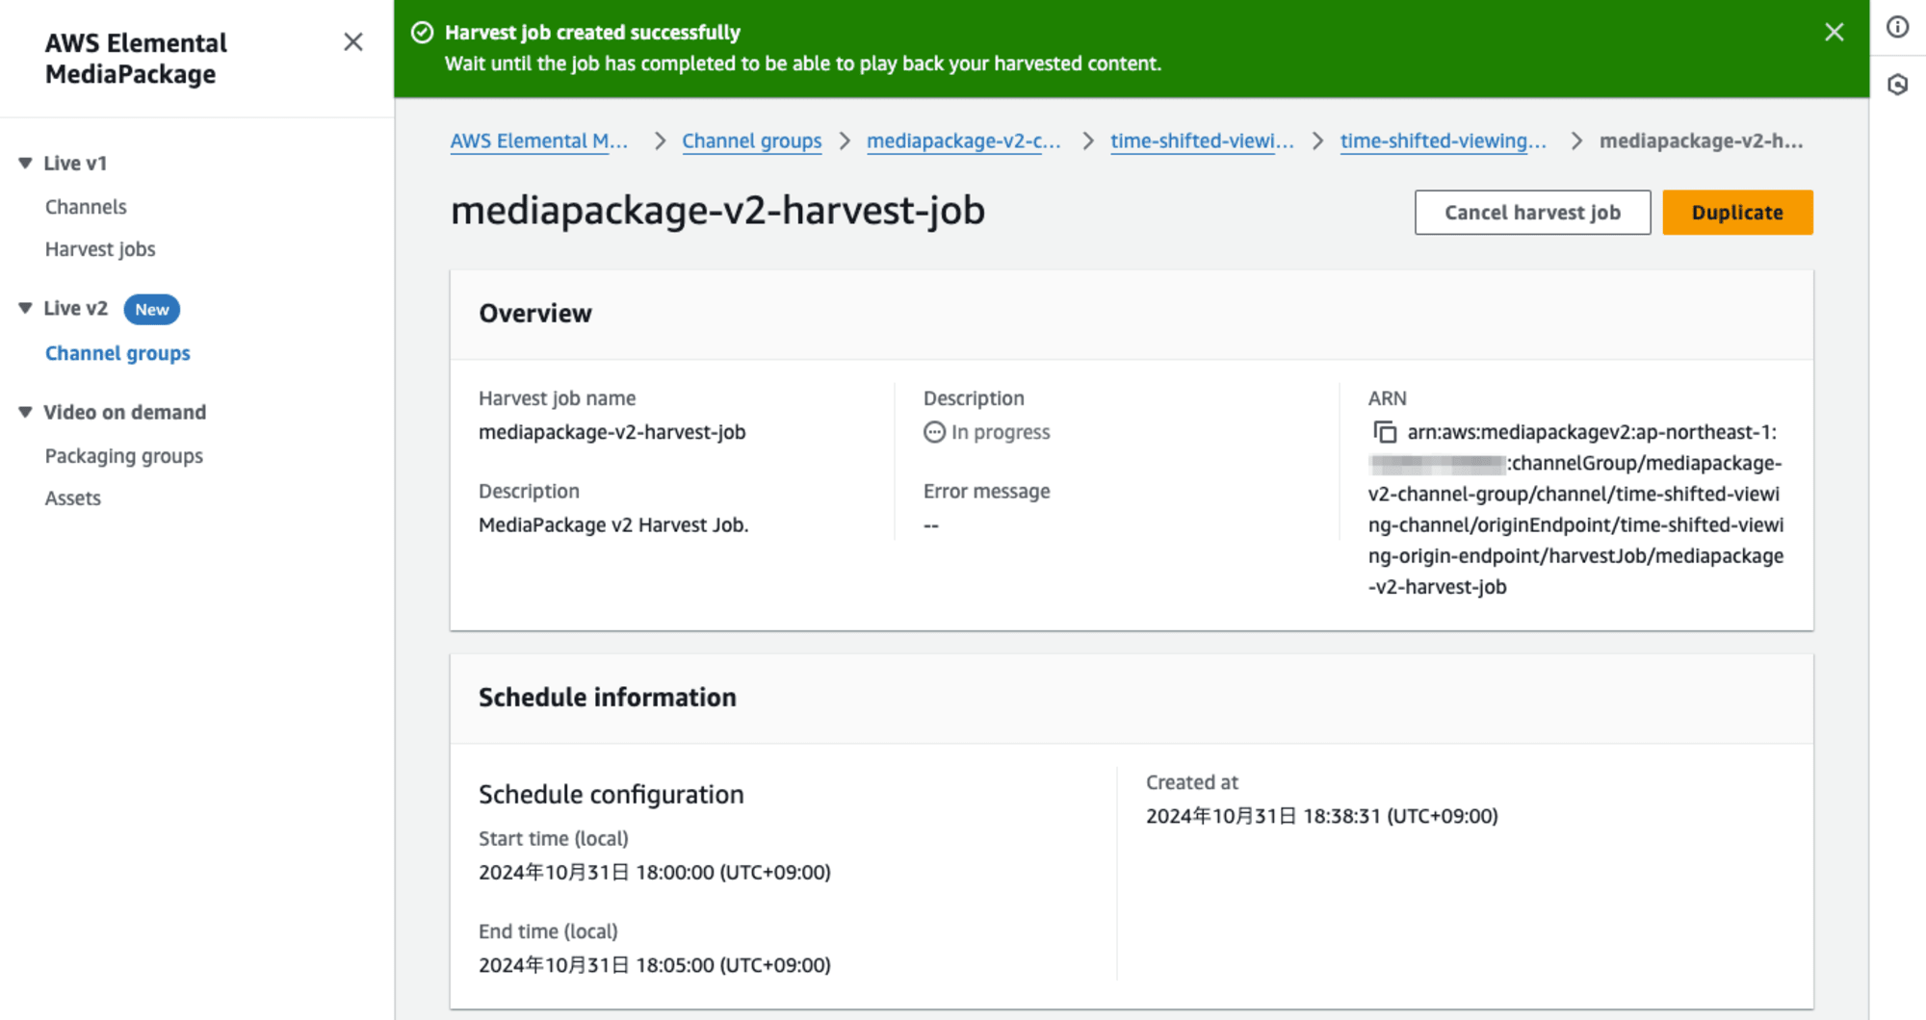Click the 'In progress' status text
1926x1020 pixels.
tap(1001, 432)
